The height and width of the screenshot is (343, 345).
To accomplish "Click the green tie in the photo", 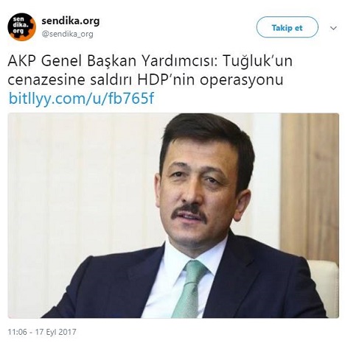I will (190, 289).
